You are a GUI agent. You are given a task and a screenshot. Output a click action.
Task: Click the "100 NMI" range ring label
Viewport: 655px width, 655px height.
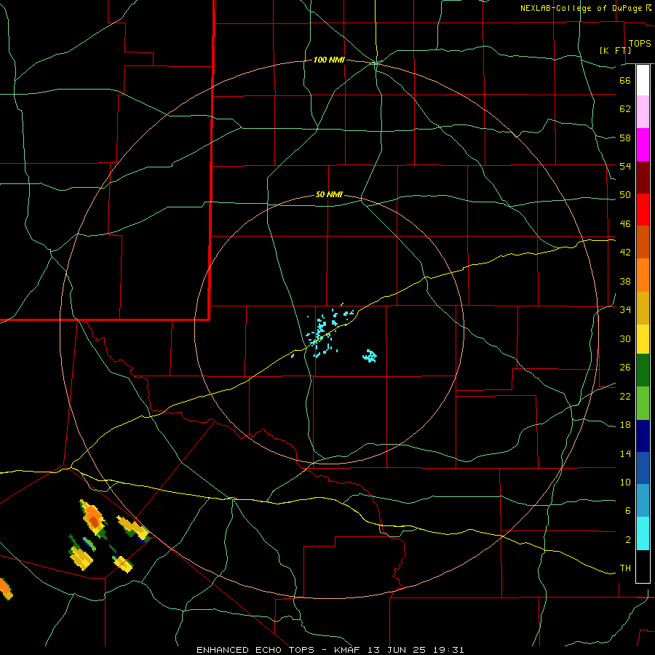(x=329, y=60)
